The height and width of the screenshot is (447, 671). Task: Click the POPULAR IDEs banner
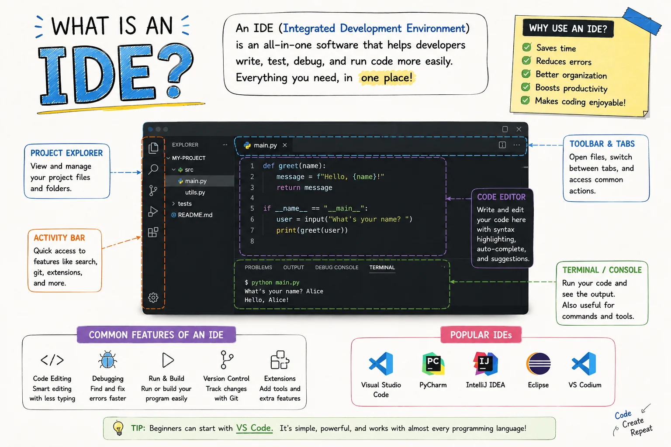[481, 335]
